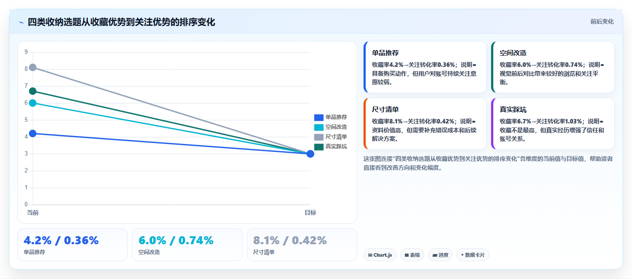Image resolution: width=632 pixels, height=279 pixels.
Task: Click the 单品推荐 data point at 当前
Action: pos(33,133)
